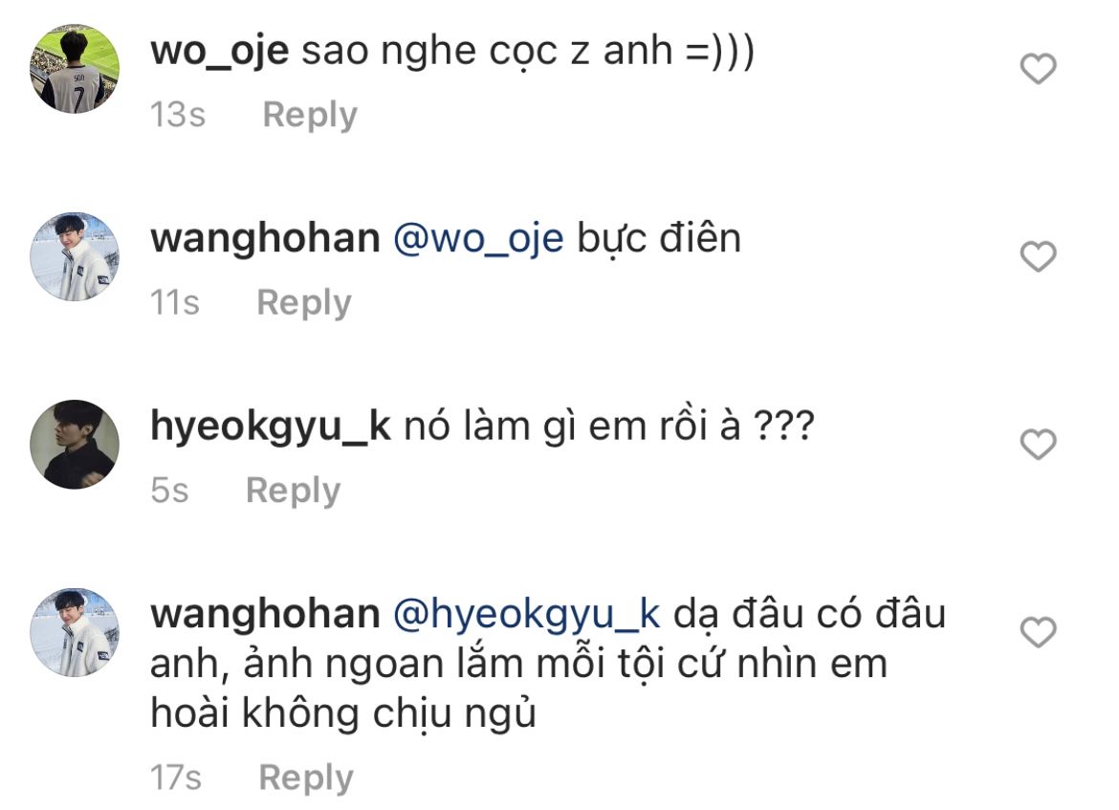The width and height of the screenshot is (1119, 810).
Task: Reply to wanghohan's 17s comment
Action: 306,777
